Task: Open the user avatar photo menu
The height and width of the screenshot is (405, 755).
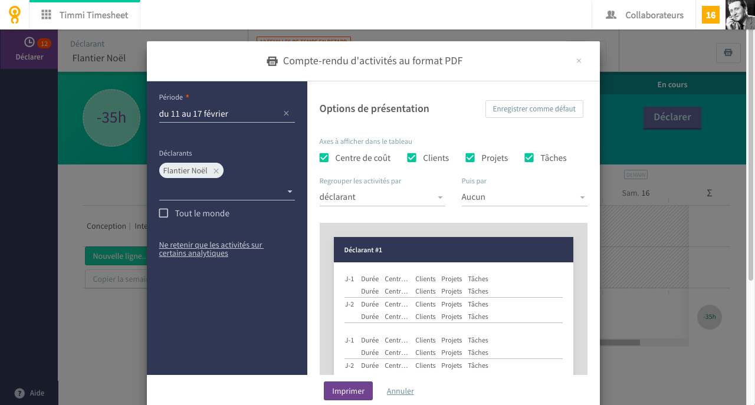Action: (740, 15)
